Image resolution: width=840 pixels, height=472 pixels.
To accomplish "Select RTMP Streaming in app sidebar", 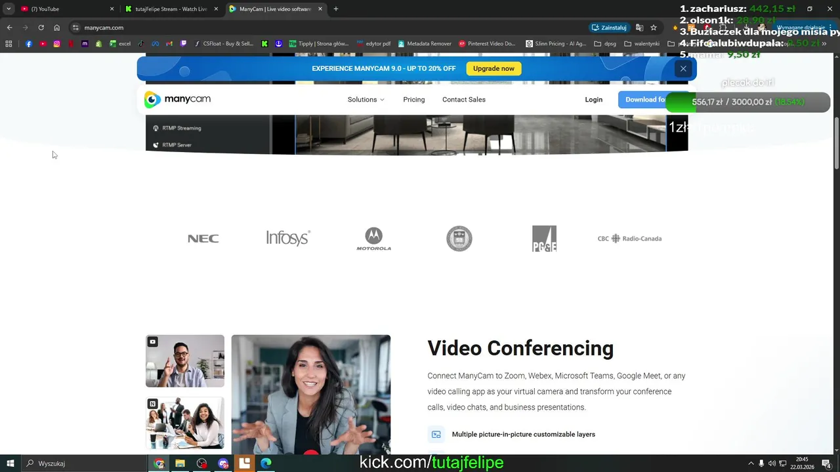I will coord(177,128).
